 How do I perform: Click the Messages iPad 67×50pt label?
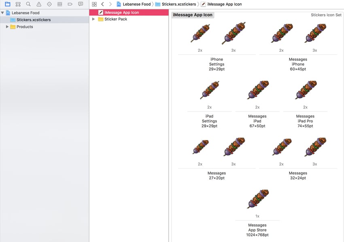coord(257,121)
